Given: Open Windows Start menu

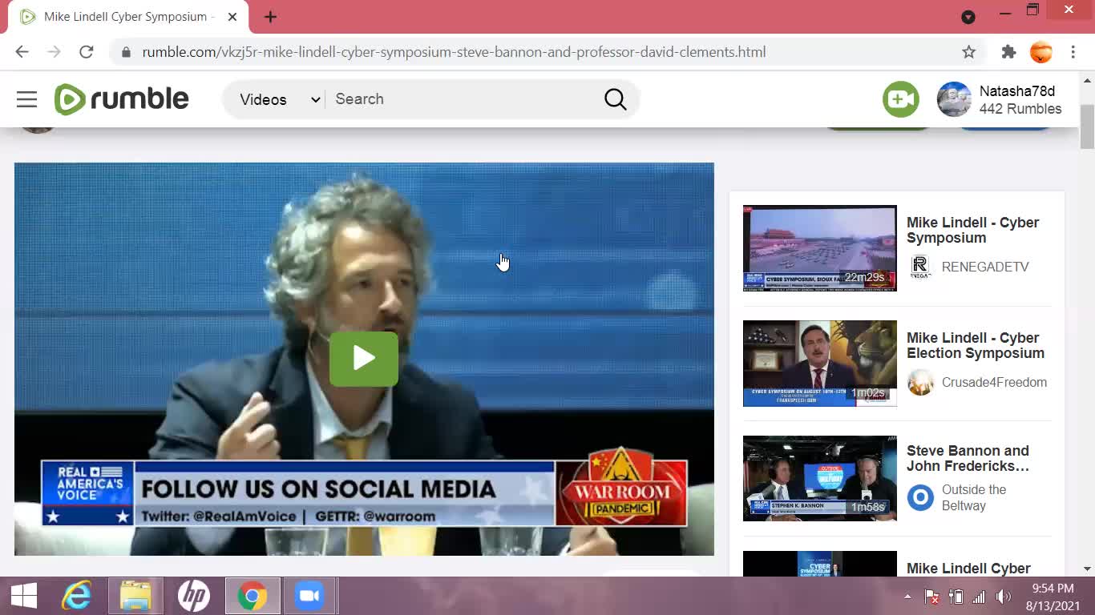Looking at the screenshot, I should coord(23,596).
